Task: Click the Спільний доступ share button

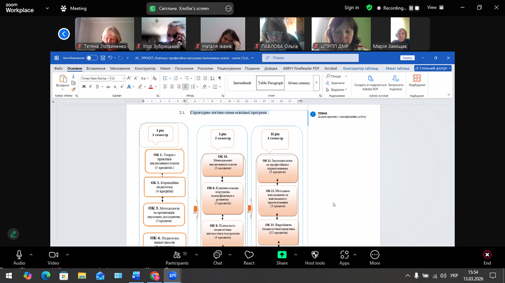Action: 433,68
